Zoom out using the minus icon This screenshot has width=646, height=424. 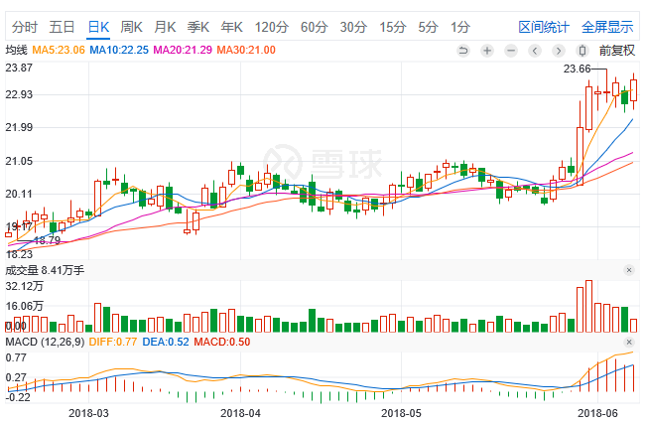[x=511, y=50]
